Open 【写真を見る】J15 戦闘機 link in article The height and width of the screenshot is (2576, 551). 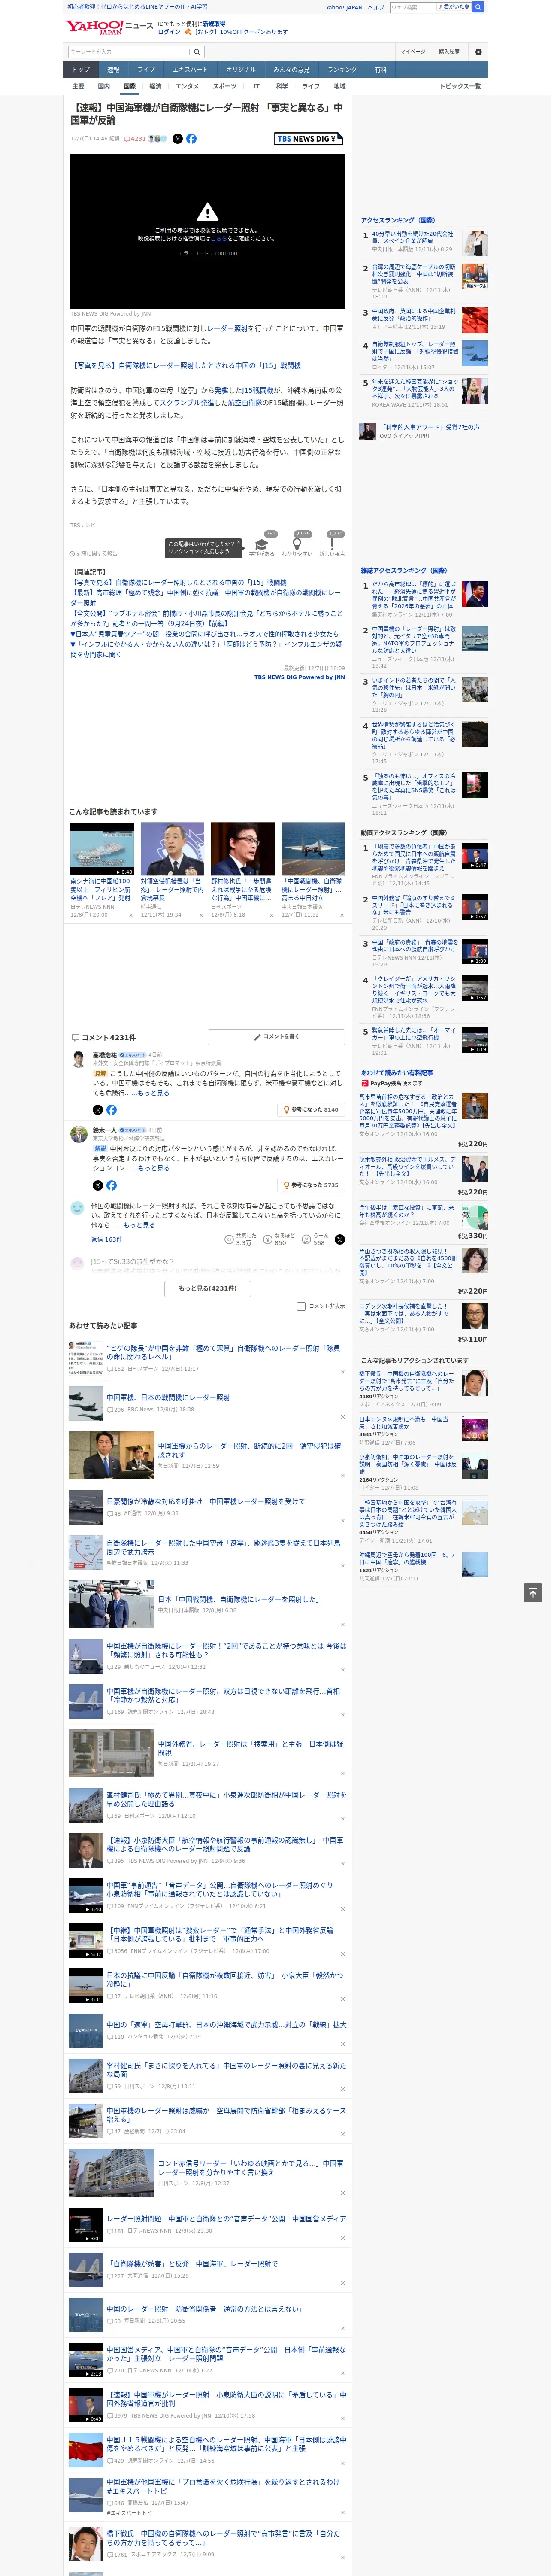pyautogui.click(x=185, y=366)
